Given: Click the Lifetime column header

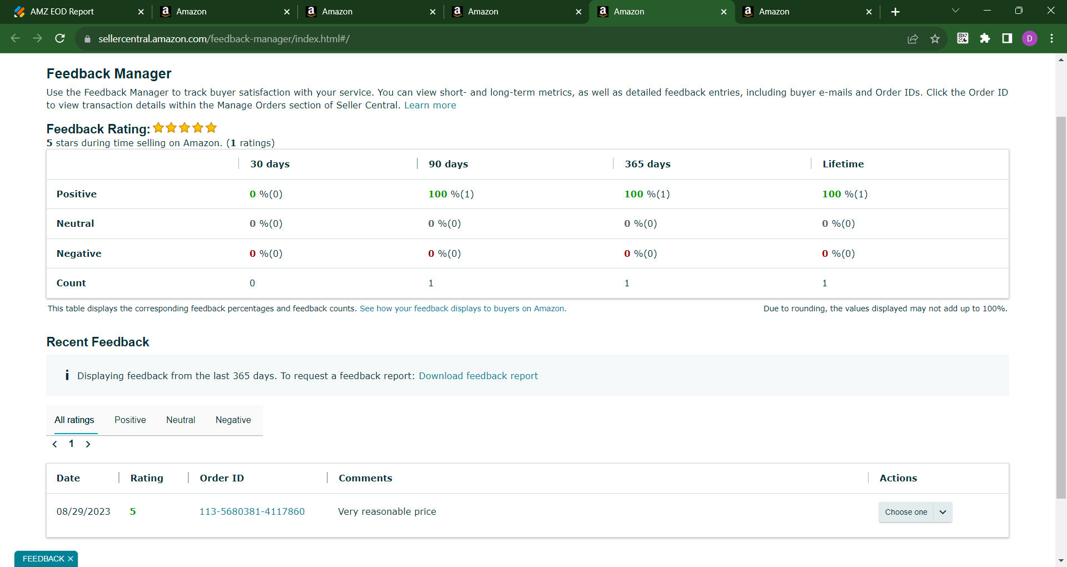Looking at the screenshot, I should click(x=844, y=164).
